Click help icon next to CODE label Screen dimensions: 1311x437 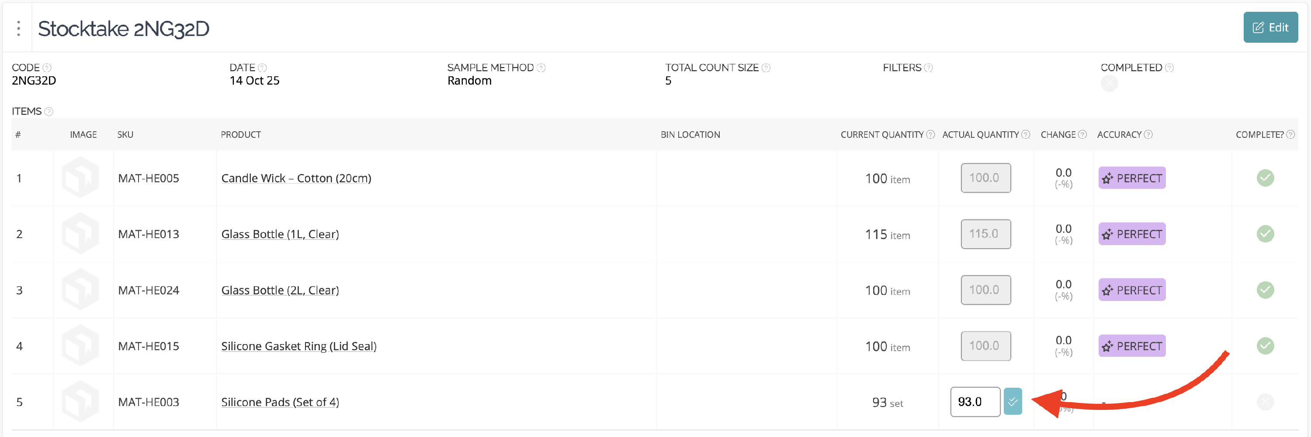[47, 68]
